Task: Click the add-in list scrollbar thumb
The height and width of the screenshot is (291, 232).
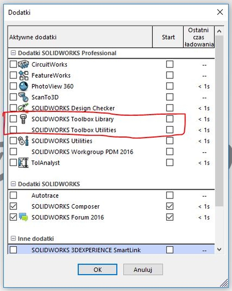Action: click(219, 121)
